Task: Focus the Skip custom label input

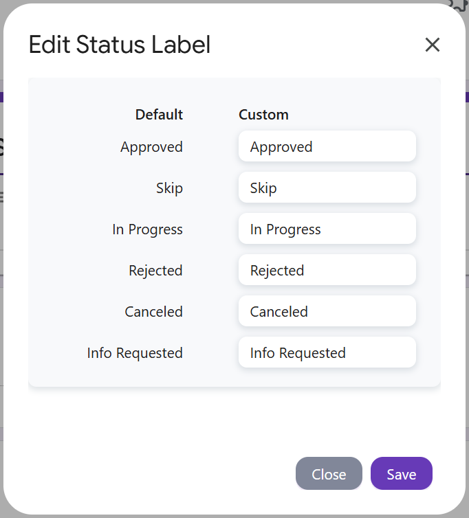Action: 327,188
